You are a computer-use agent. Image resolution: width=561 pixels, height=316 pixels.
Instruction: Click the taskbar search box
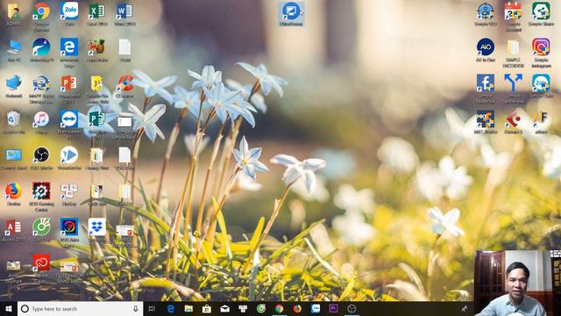80,308
